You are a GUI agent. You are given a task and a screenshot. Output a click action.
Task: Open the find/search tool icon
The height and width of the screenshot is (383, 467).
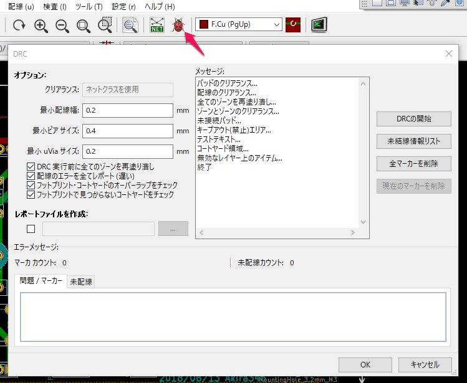pyautogui.click(x=130, y=25)
